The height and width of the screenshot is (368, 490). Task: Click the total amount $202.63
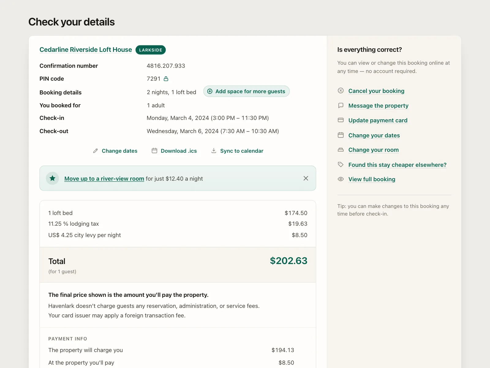[x=288, y=261]
